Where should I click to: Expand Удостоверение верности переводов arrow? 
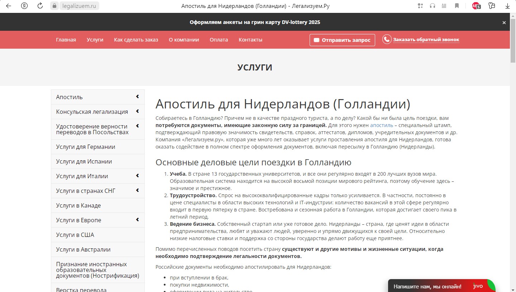coord(138,126)
